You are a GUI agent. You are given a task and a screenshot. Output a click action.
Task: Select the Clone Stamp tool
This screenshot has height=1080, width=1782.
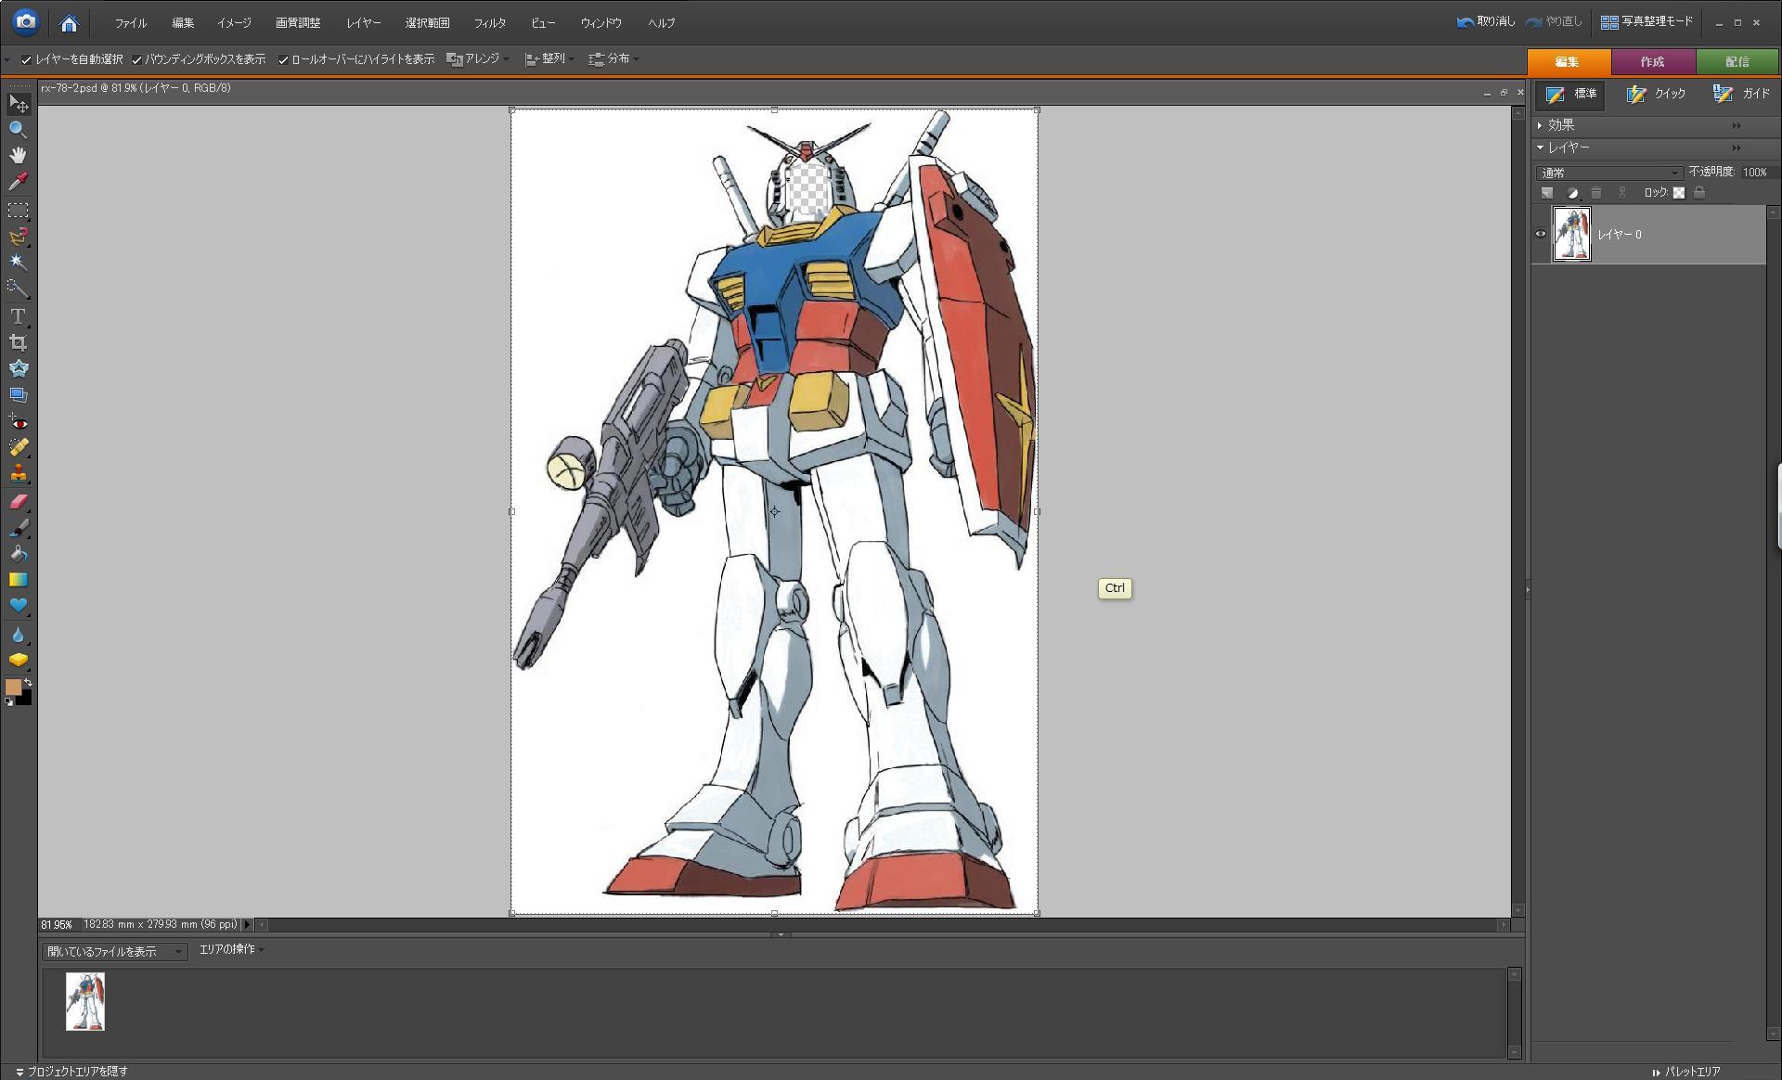pos(18,473)
